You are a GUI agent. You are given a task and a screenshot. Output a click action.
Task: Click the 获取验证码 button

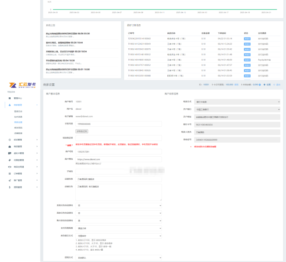click(x=82, y=131)
